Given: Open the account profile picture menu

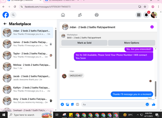Looking at the screenshot, I should click(x=154, y=15).
